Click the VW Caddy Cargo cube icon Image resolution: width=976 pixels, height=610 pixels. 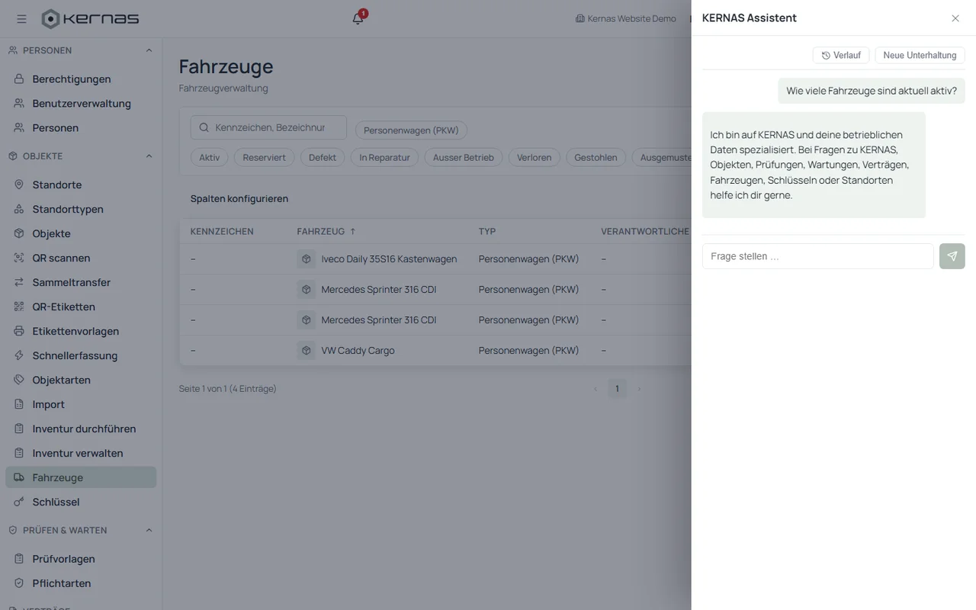(x=306, y=350)
